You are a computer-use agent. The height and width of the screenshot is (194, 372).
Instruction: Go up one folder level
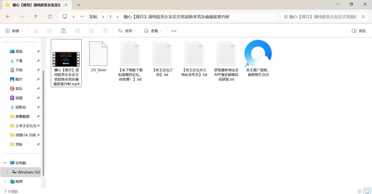point(36,16)
